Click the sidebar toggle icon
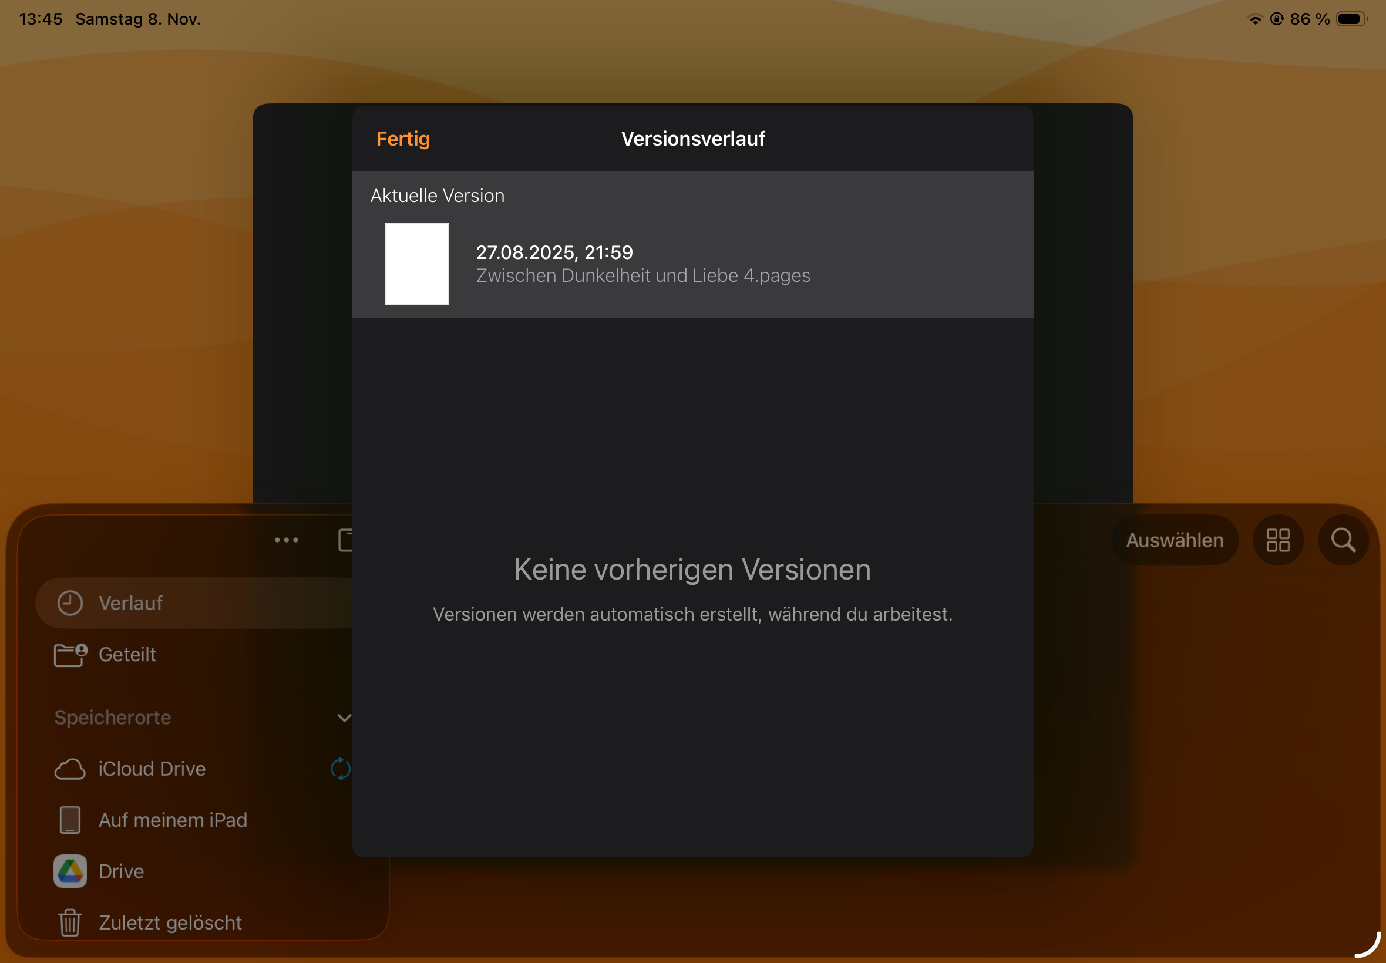This screenshot has width=1386, height=963. (x=345, y=540)
